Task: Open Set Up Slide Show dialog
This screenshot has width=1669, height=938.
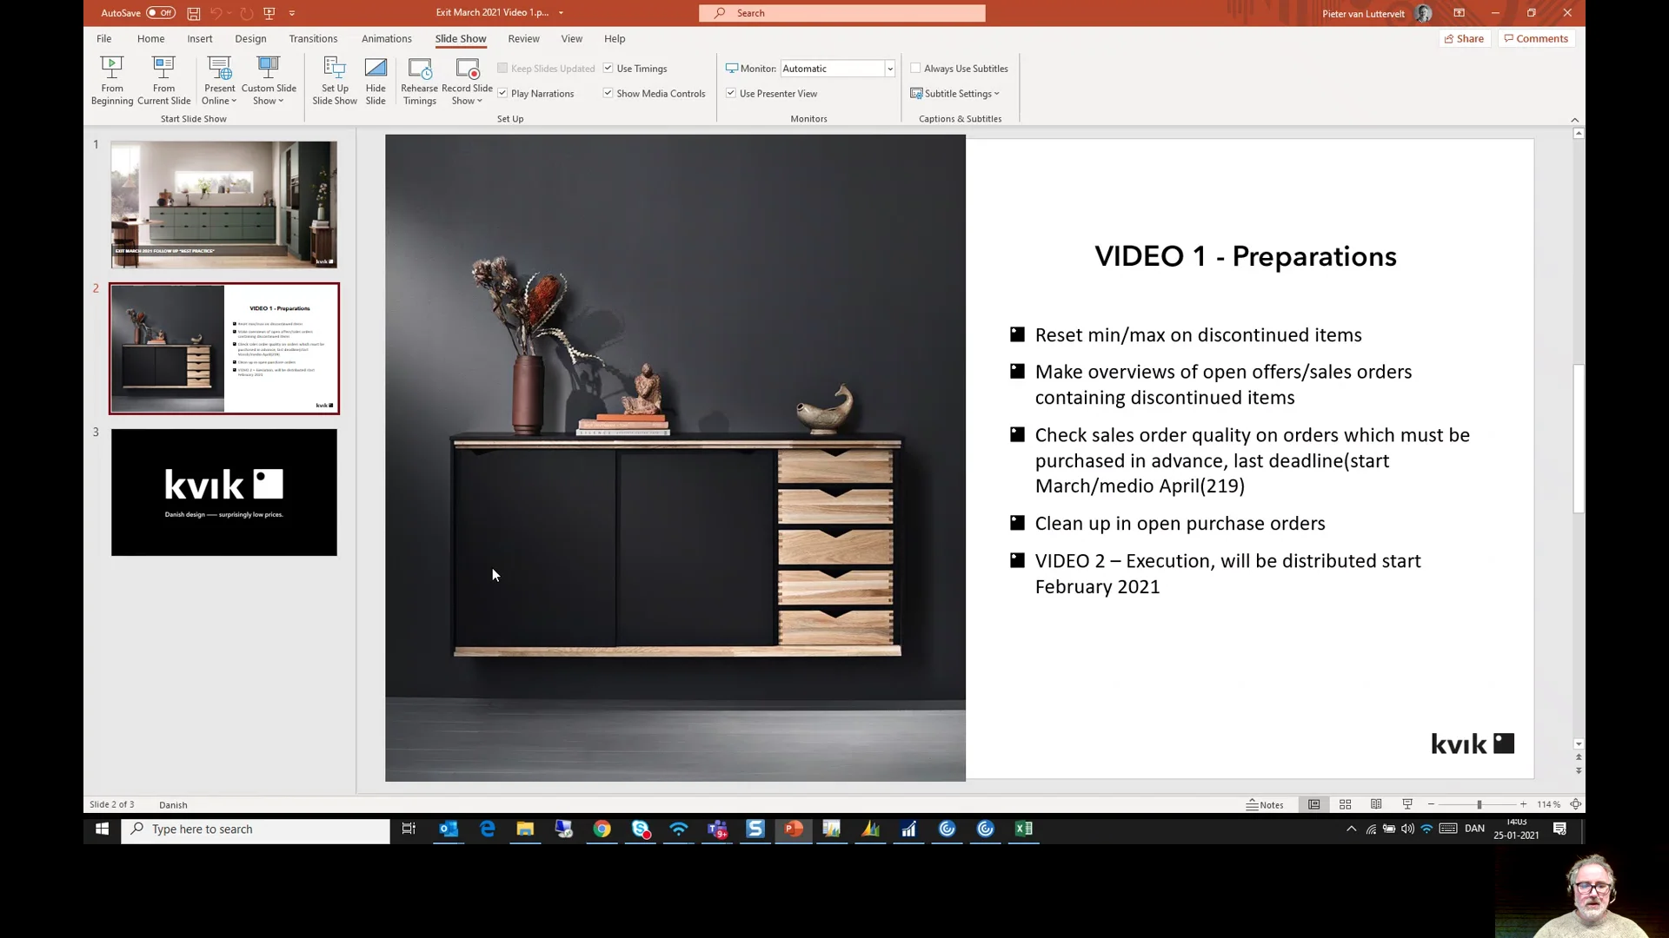Action: [335, 79]
